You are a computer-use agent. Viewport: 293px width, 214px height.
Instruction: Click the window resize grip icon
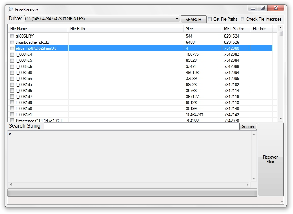pos(282,202)
